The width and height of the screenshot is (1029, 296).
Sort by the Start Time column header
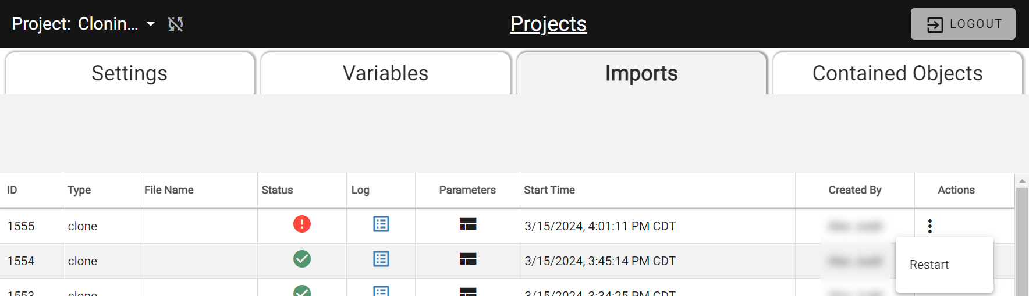click(549, 190)
